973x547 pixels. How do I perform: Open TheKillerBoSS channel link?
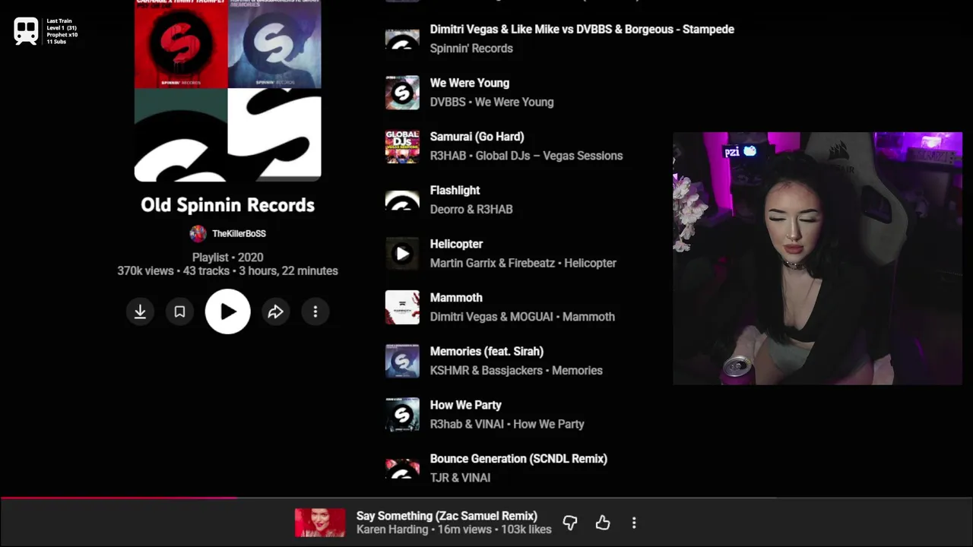click(x=239, y=234)
